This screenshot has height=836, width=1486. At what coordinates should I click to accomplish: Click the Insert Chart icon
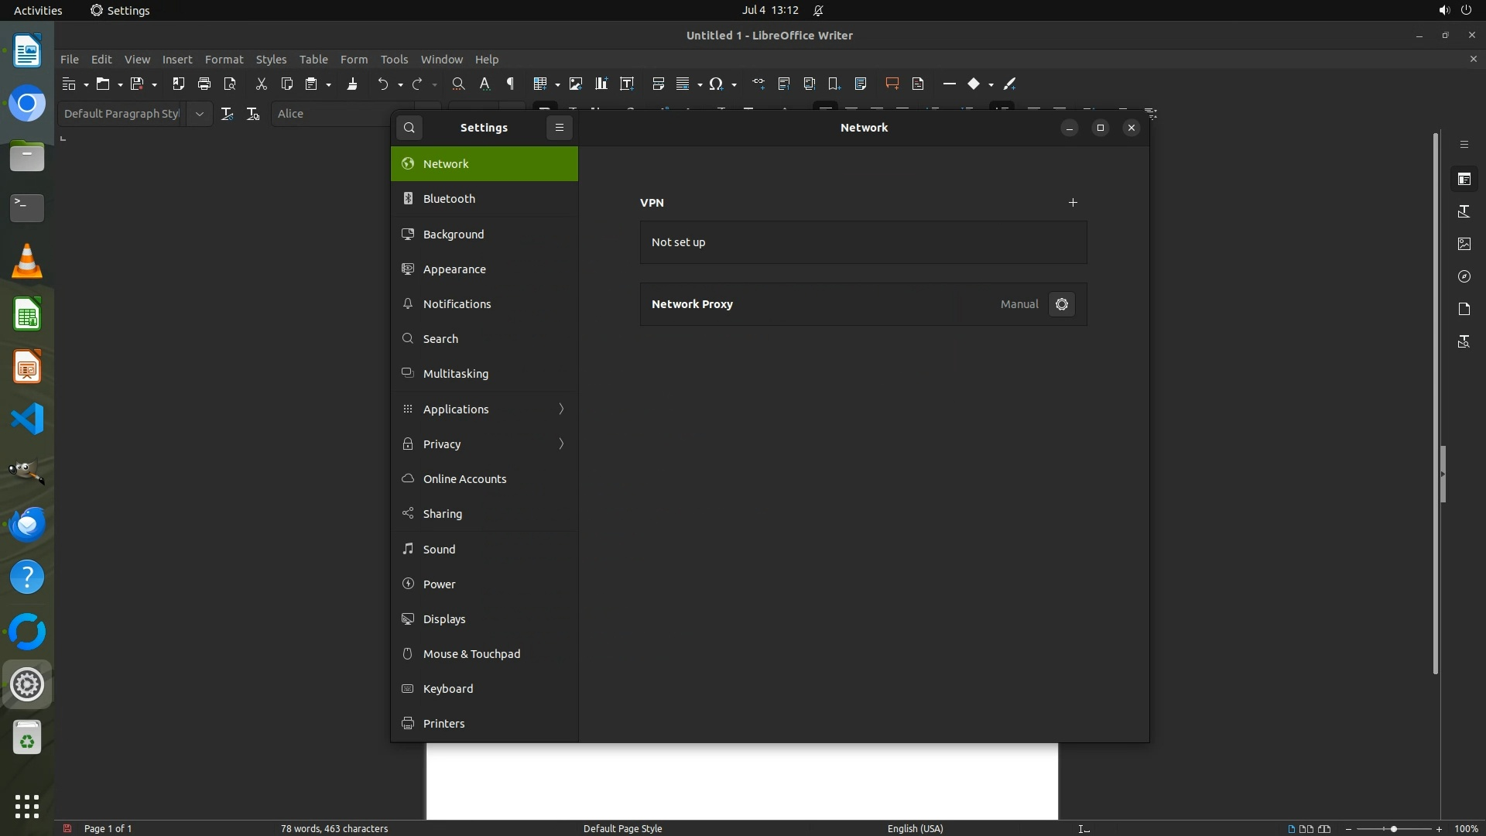click(x=601, y=84)
